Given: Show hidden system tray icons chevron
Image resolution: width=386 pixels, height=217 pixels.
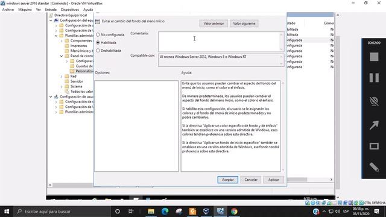Looking at the screenshot, I should (324, 212).
